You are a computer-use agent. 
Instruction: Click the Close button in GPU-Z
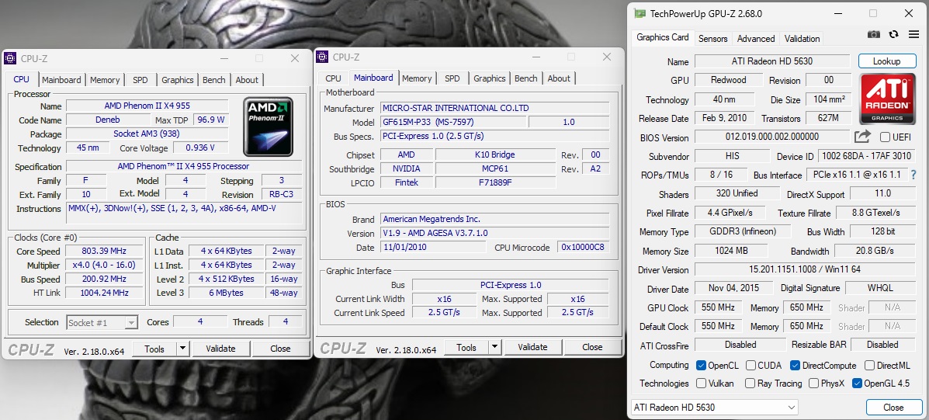tap(893, 408)
